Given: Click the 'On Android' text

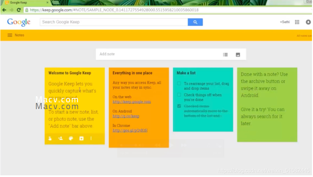Looking at the screenshot, I should pos(122,111).
